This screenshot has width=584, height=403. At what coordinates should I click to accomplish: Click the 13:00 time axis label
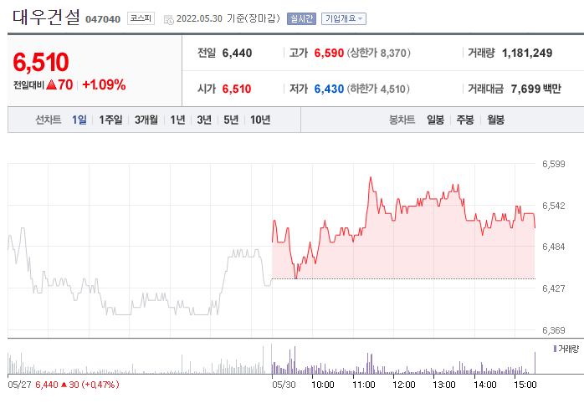(x=444, y=385)
